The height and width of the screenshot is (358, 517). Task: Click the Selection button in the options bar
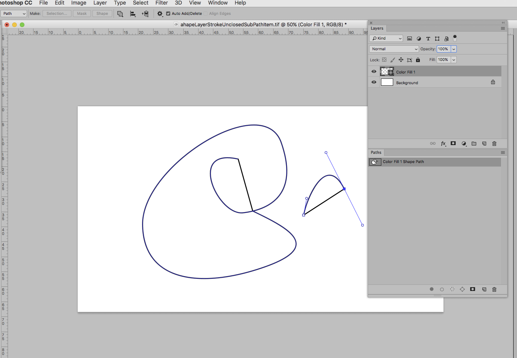[x=57, y=13]
